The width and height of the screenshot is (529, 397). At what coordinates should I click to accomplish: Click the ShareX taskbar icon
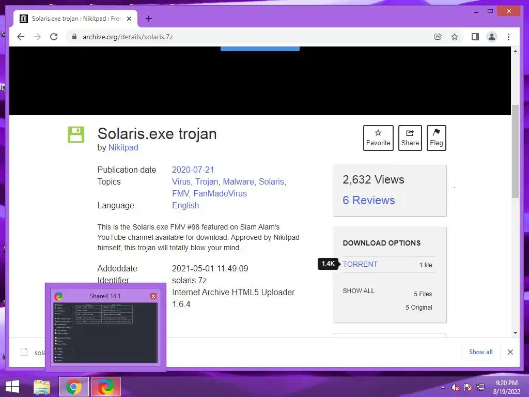105,387
